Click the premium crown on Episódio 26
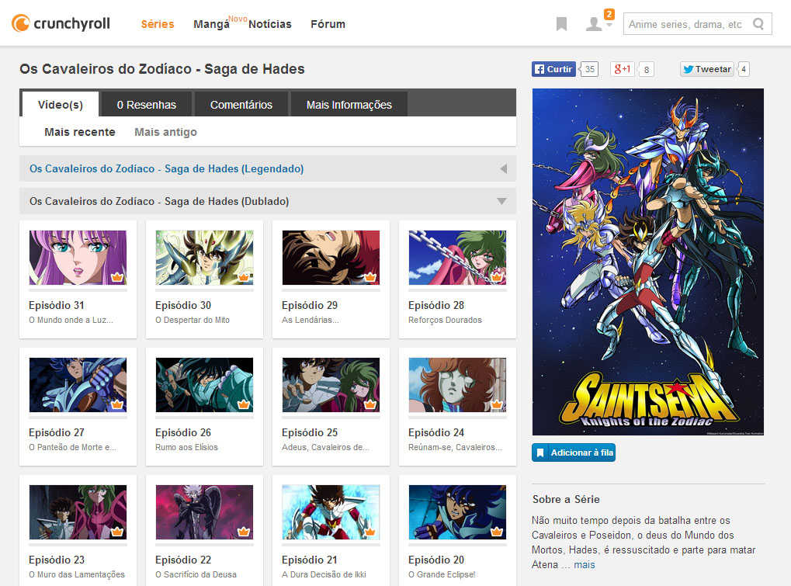Viewport: 791px width, 586px height. [244, 404]
